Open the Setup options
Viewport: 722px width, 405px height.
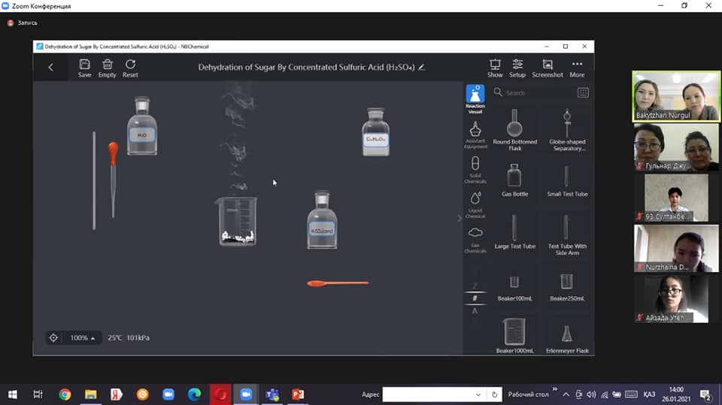pos(517,68)
